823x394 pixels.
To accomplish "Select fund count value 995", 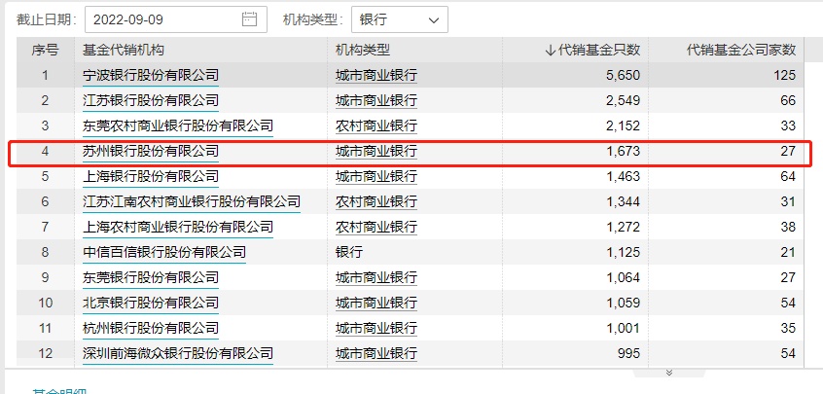I will (x=628, y=353).
